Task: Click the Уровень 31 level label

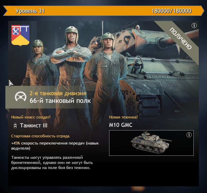Action: pyautogui.click(x=30, y=11)
